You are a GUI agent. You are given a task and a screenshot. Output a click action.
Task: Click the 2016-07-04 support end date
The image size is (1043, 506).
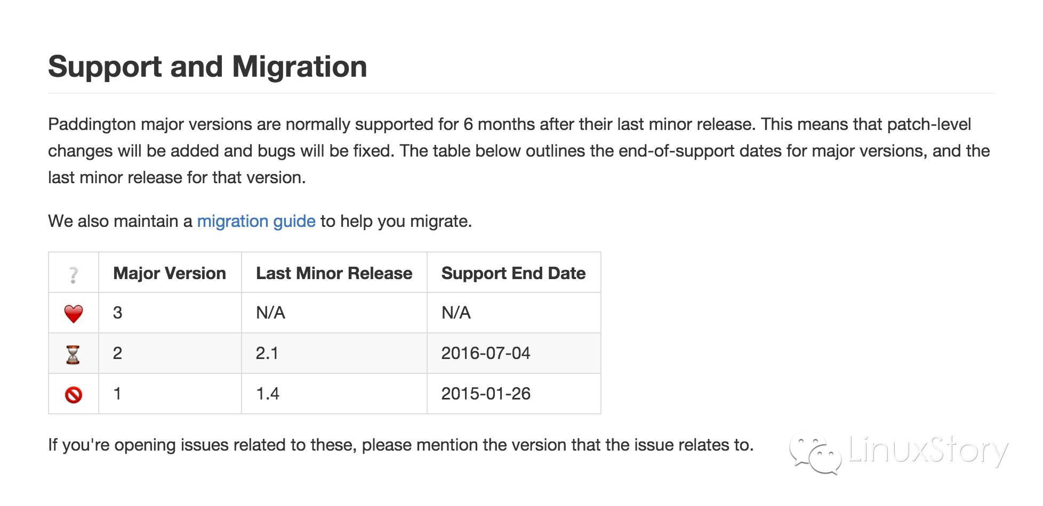(x=485, y=353)
